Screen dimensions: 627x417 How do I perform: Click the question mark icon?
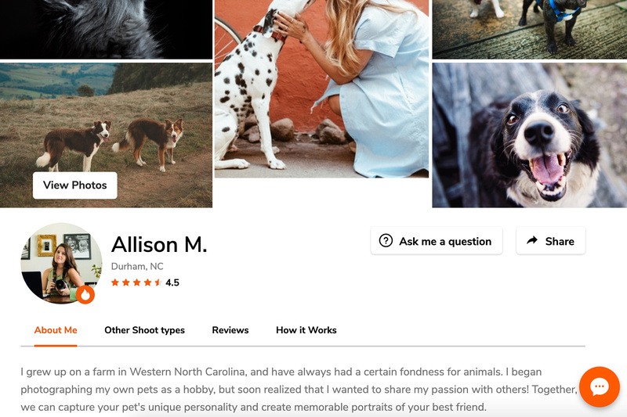pos(386,241)
